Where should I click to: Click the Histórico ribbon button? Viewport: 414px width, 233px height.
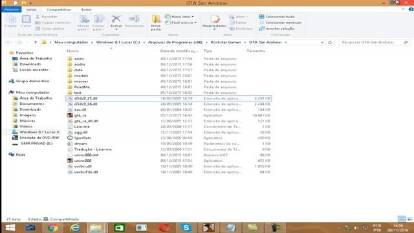(x=241, y=28)
